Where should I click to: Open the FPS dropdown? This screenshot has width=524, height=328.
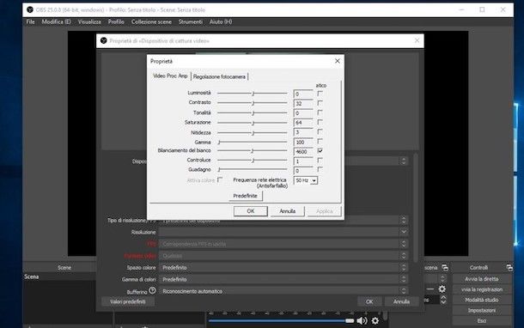404,244
